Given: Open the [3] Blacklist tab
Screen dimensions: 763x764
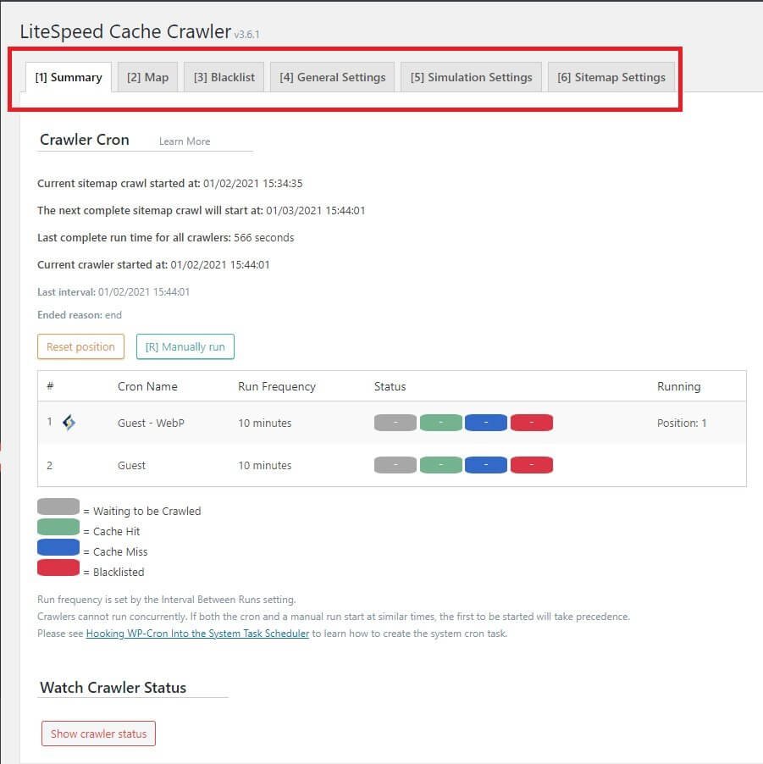Looking at the screenshot, I should (x=224, y=77).
